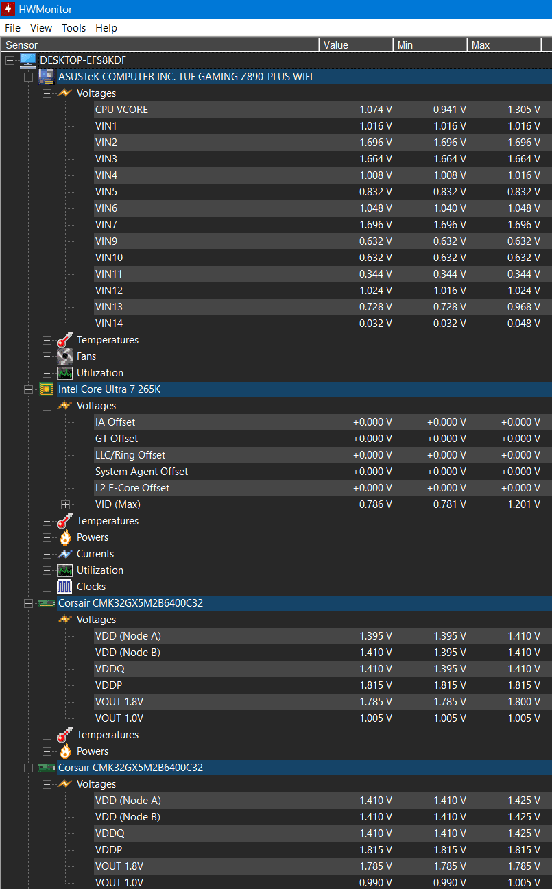552x889 pixels.
Task: Click the Intel CPU Powers flame icon
Action: click(x=65, y=537)
